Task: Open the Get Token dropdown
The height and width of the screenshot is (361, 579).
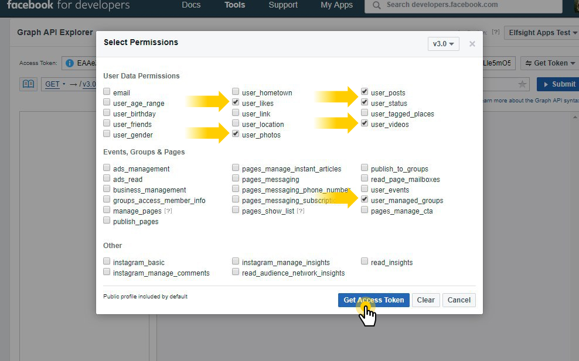Action: tap(549, 63)
